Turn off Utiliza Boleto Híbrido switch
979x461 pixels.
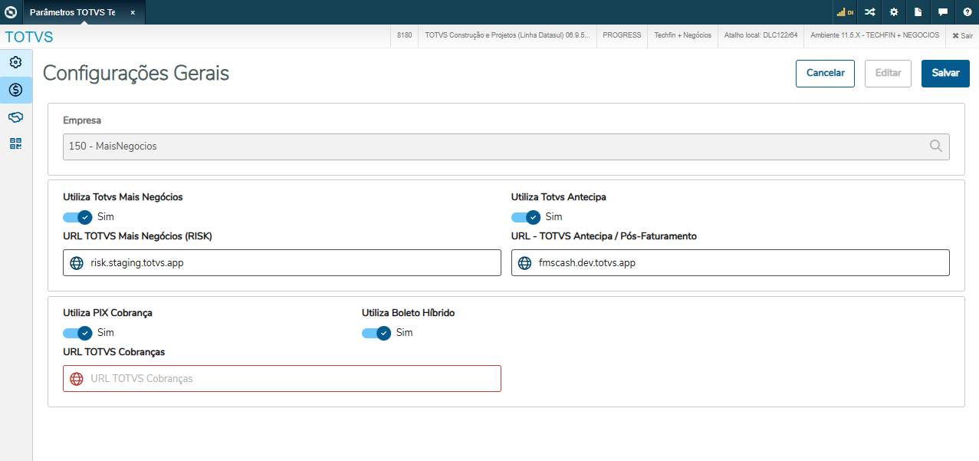tap(376, 333)
